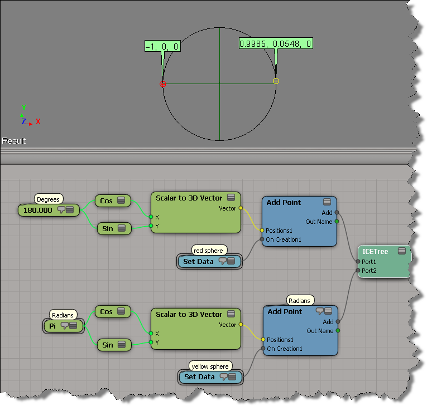
Task: Click the icon on the Sin node fed by Pi
Action: point(121,345)
